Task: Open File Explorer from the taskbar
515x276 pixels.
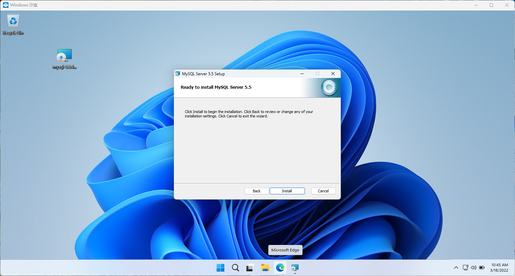Action: coord(265,268)
